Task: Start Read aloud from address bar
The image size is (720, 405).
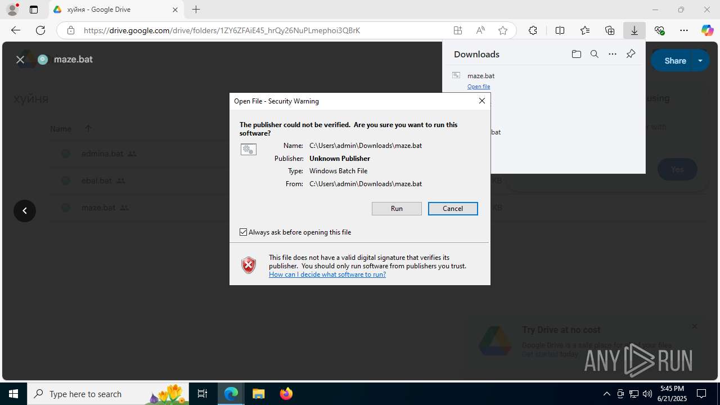Action: pos(480,30)
